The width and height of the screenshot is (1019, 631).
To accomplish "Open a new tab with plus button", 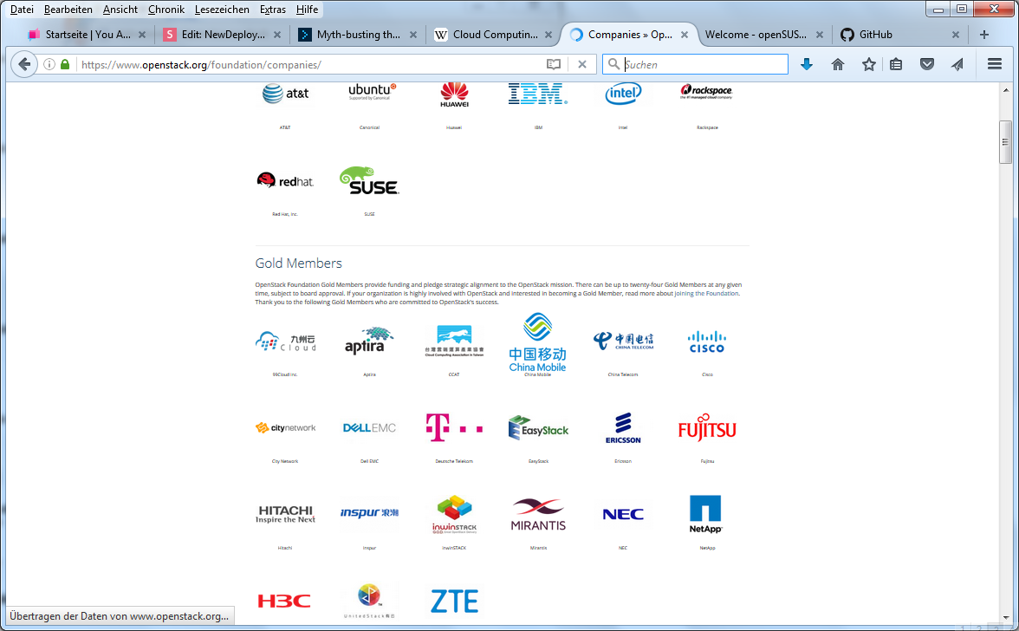I will tap(984, 35).
